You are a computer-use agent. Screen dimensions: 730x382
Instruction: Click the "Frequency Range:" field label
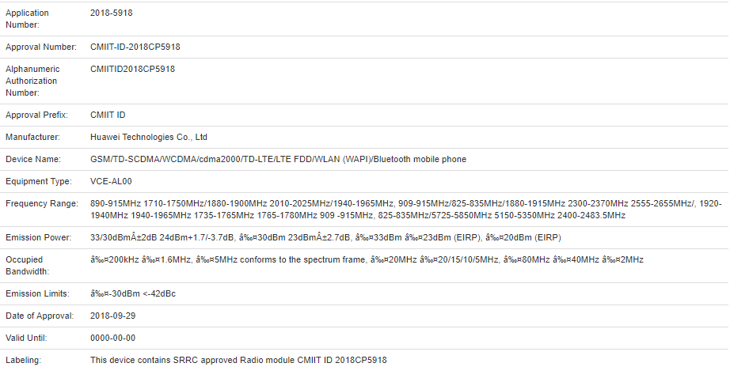point(42,203)
